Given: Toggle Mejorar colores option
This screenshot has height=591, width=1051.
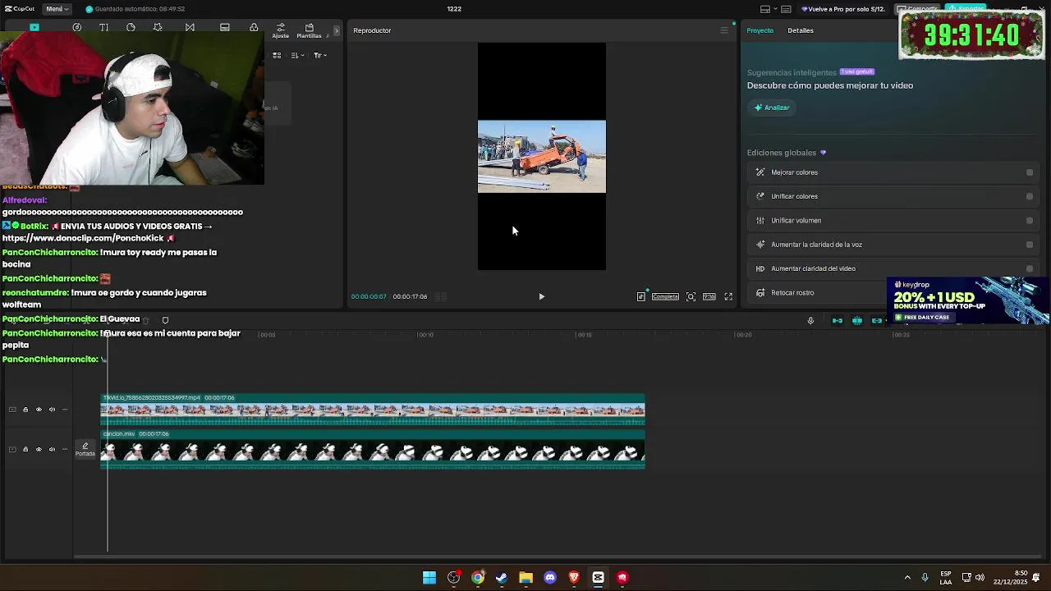Looking at the screenshot, I should pos(1030,172).
